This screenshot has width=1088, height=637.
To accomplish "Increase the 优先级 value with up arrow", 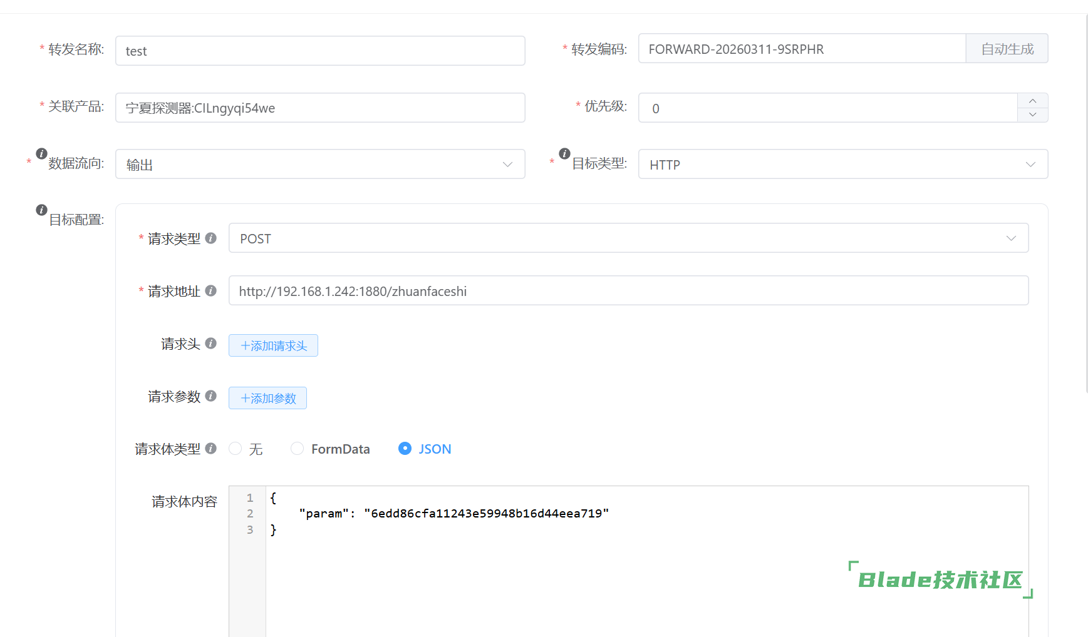I will tap(1032, 101).
